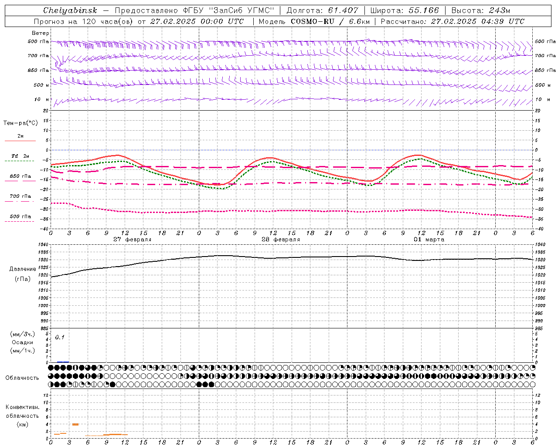The width and height of the screenshot is (558, 446).
Task: Click the "(мм/3ч.)" precipitation unit label
Action: 23,334
